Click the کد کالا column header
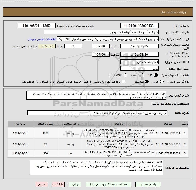This screenshot has height=190, width=196. (168, 124)
